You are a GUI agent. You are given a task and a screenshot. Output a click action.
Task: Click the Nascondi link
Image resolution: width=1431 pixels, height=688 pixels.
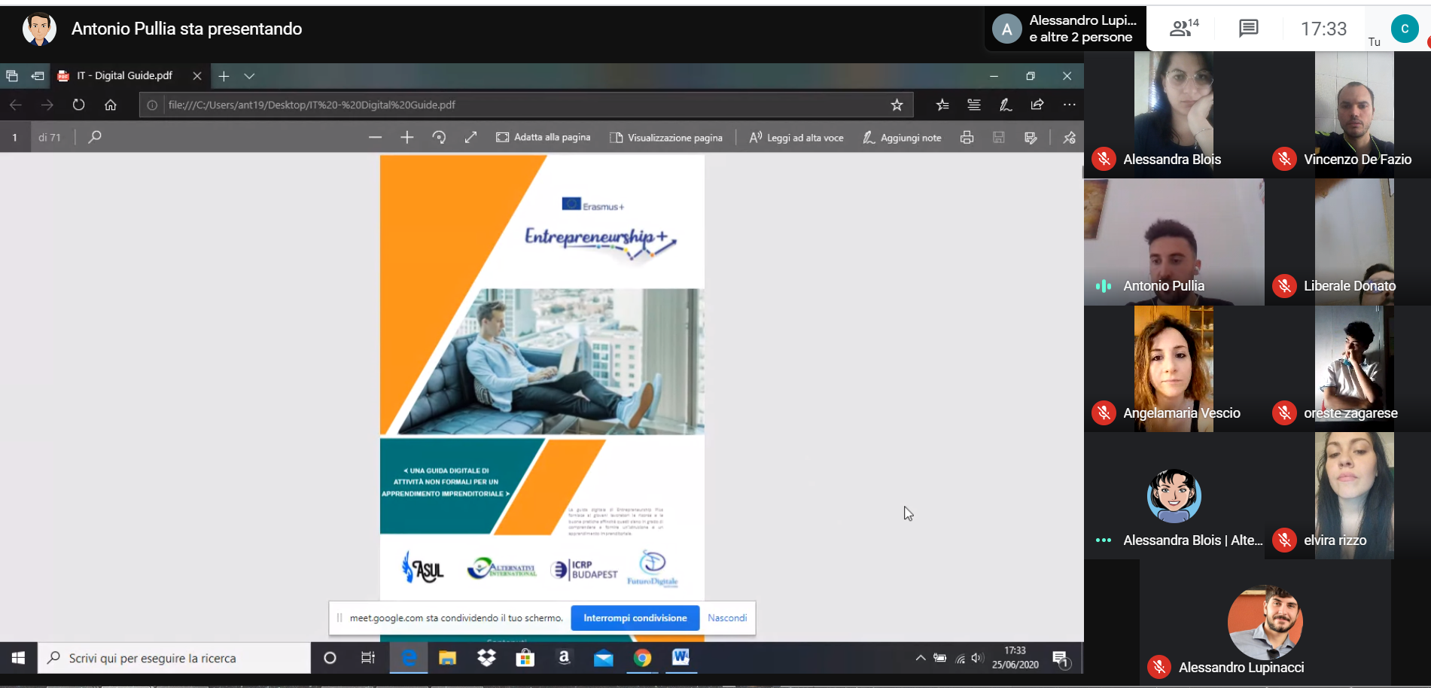727,618
